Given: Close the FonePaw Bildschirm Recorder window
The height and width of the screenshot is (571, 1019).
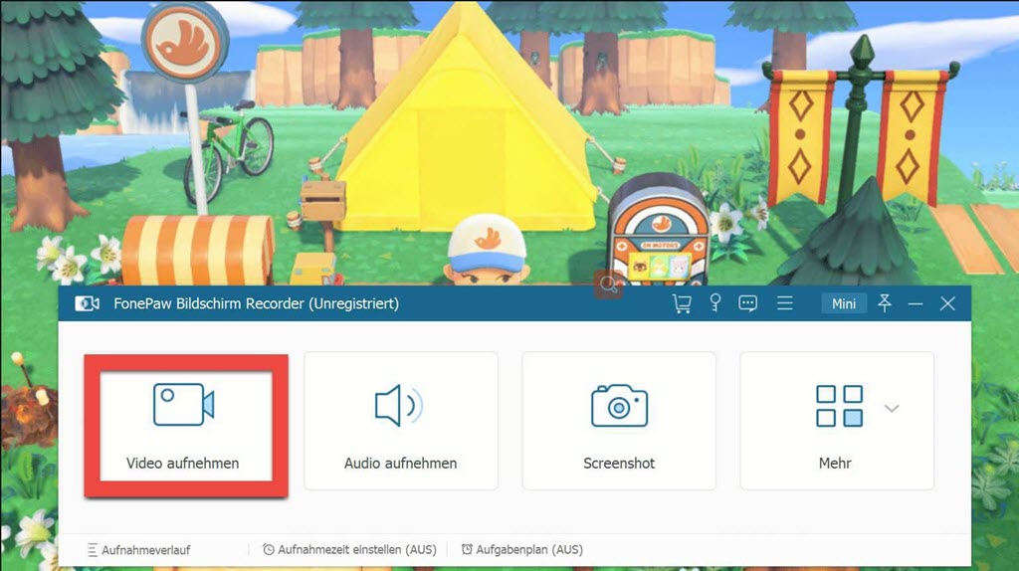Looking at the screenshot, I should (x=947, y=303).
